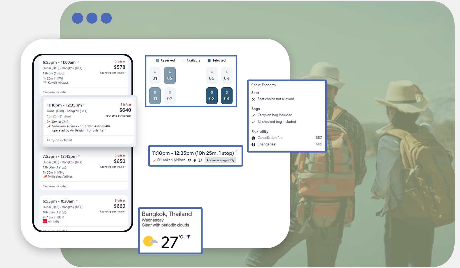
Task: Toggle seat B 04 selection
Action: click(x=227, y=96)
